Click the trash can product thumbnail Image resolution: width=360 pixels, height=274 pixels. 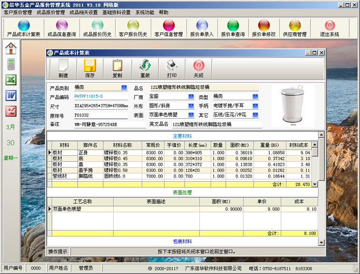293,105
